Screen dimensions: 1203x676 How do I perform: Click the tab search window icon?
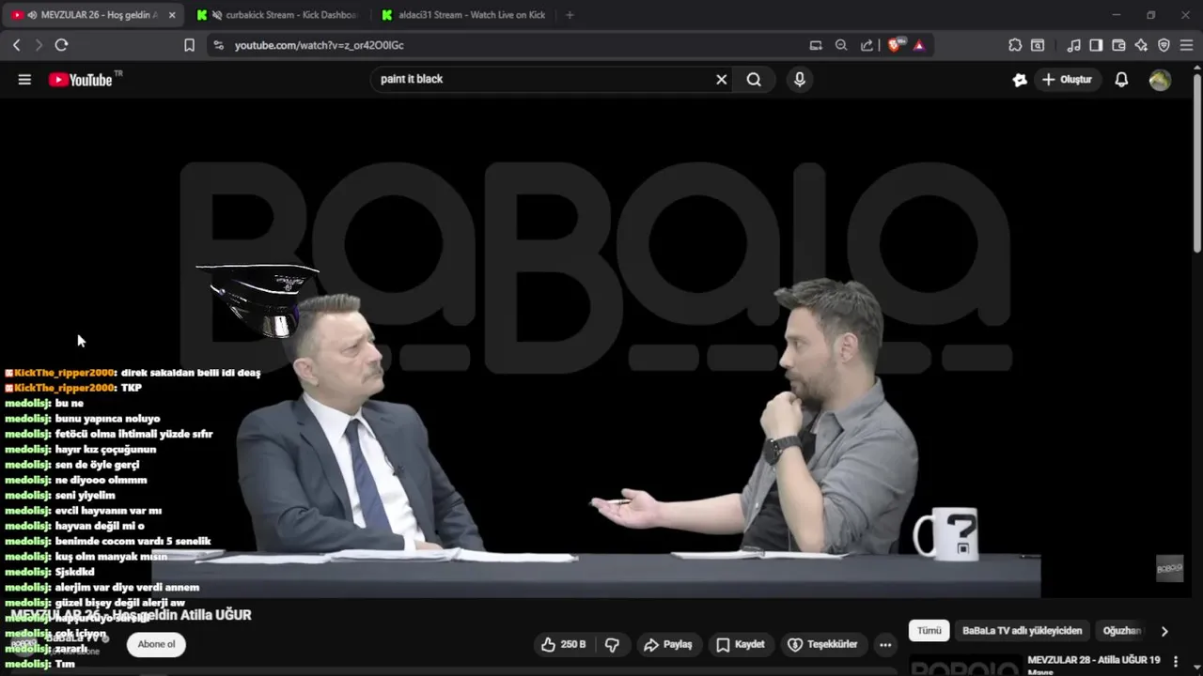point(1038,45)
